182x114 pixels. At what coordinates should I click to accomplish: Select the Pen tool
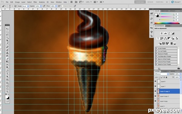[x=7, y=71]
